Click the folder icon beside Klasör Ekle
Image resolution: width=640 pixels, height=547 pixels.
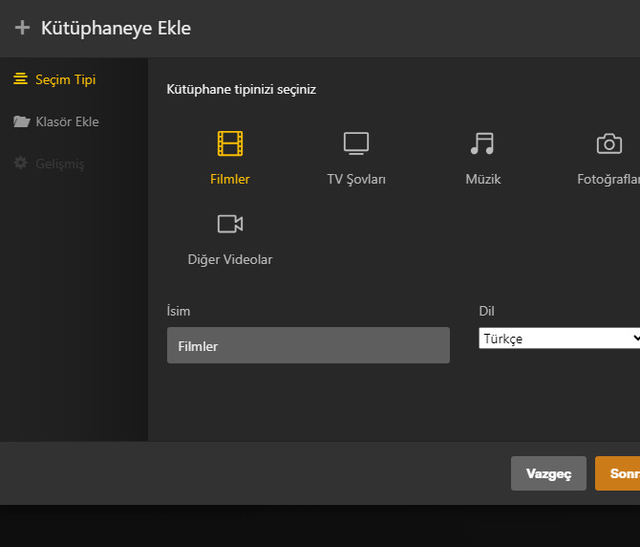21,121
